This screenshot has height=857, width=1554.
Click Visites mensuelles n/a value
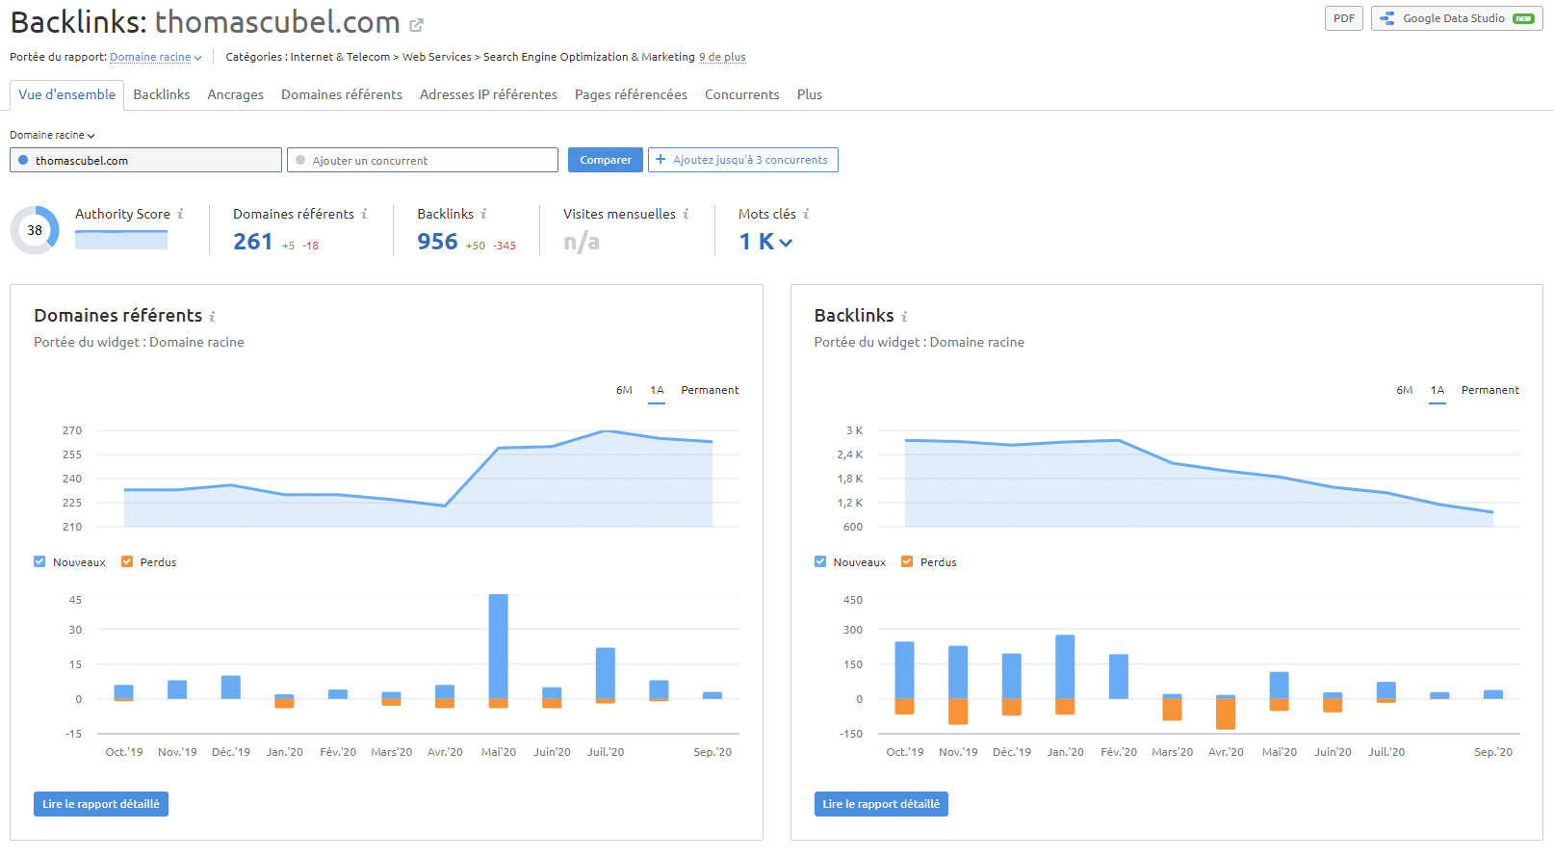[582, 242]
